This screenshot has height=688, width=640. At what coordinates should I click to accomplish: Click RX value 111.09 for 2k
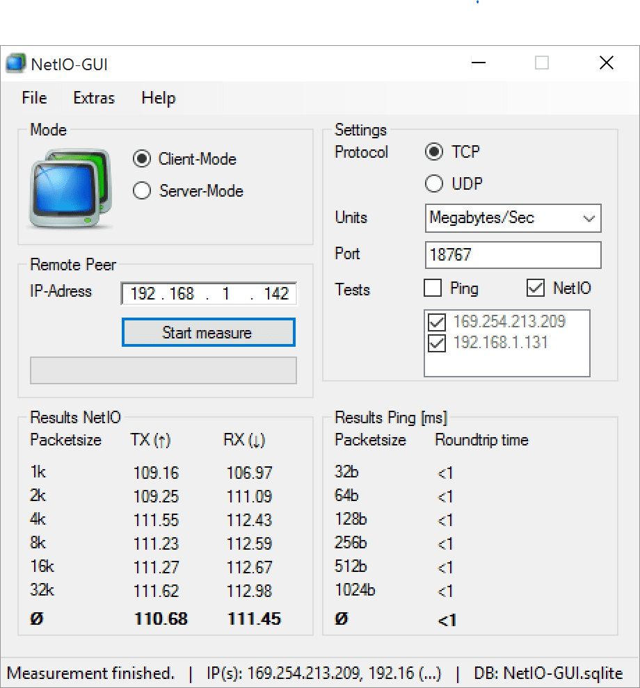[250, 497]
